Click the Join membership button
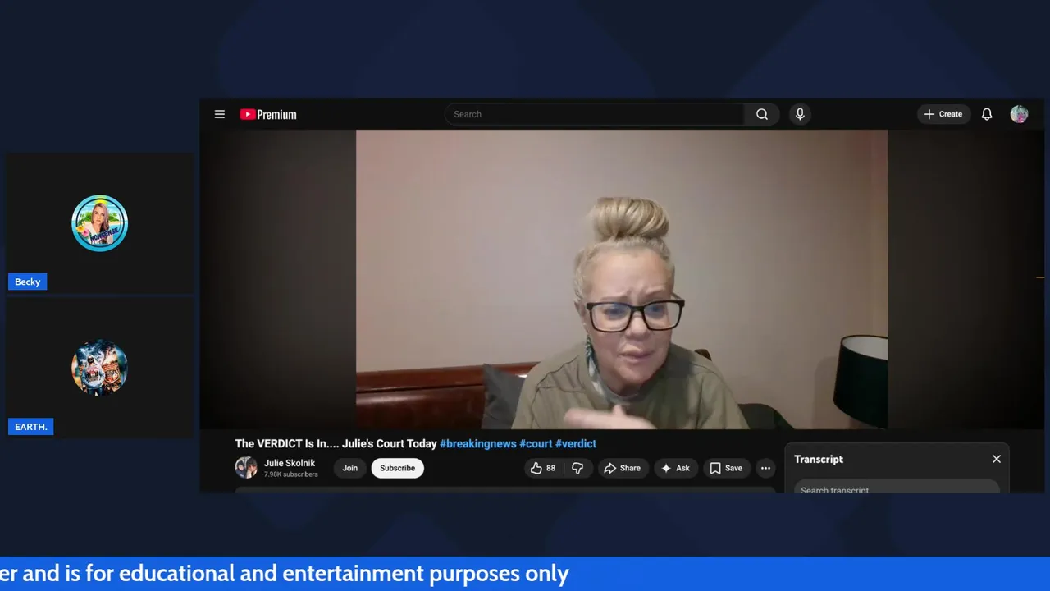 pos(349,468)
